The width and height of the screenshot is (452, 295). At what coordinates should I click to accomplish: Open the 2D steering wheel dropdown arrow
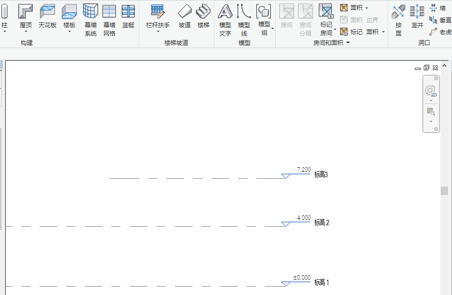point(431,100)
